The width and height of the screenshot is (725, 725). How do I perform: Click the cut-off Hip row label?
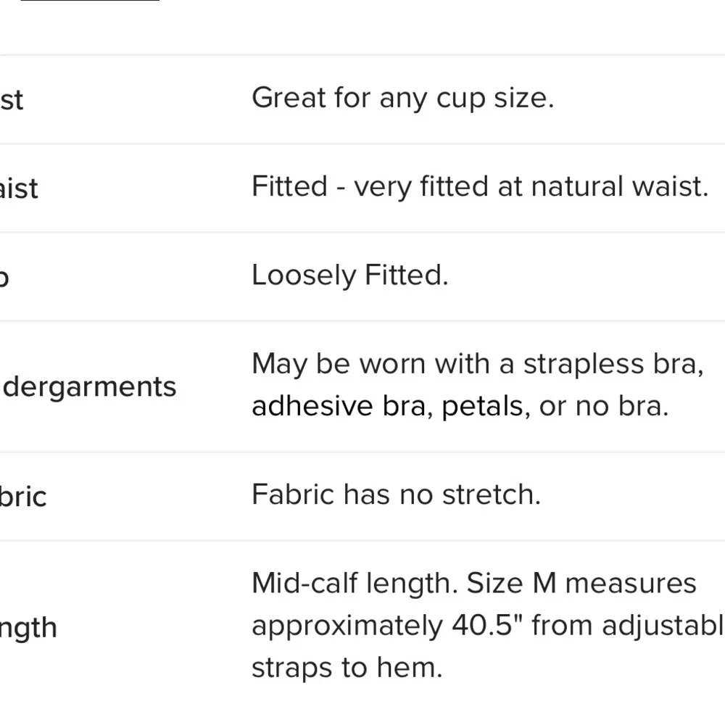(4, 278)
